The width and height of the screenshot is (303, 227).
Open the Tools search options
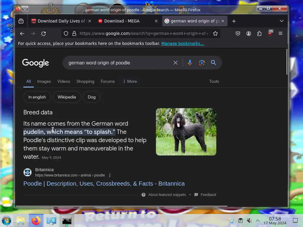click(x=214, y=82)
